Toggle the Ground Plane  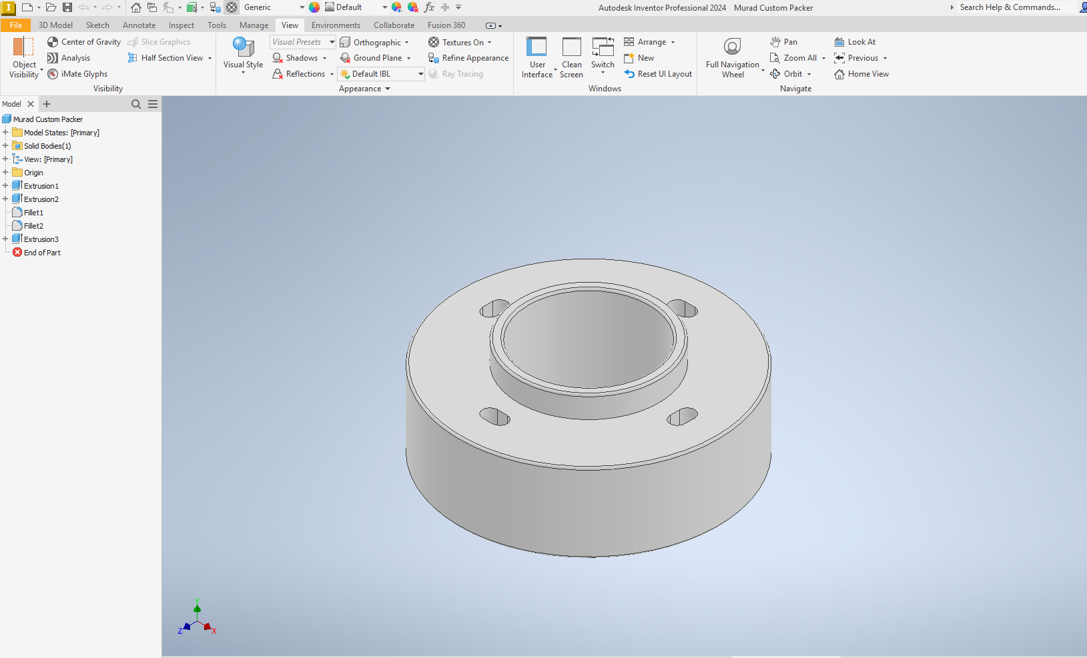(371, 58)
